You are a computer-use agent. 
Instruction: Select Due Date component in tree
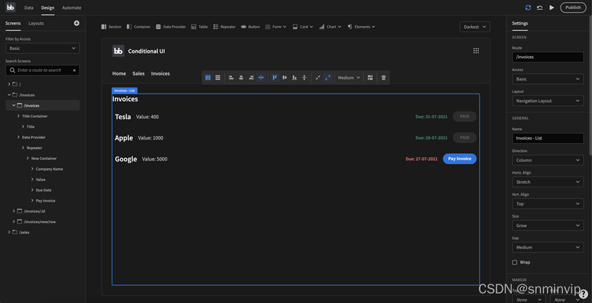44,189
